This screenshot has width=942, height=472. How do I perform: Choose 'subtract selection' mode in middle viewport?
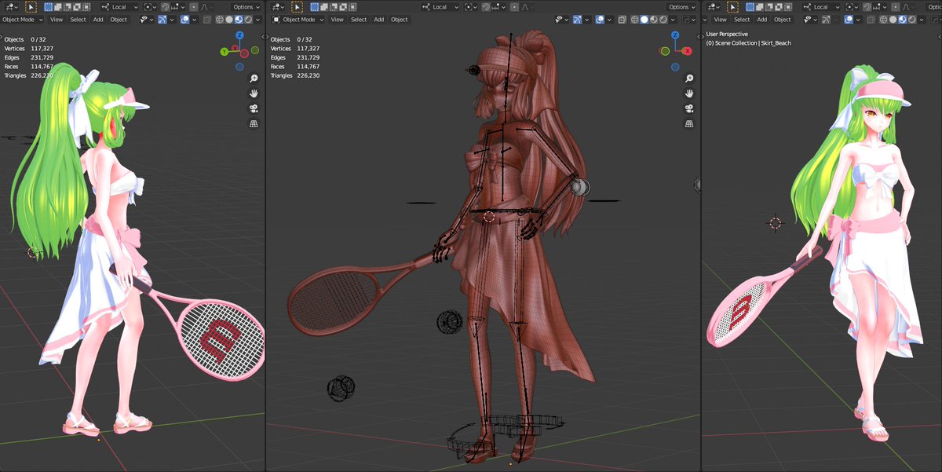pyautogui.click(x=333, y=7)
